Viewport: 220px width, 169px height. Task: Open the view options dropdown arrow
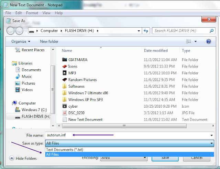pos(196,41)
